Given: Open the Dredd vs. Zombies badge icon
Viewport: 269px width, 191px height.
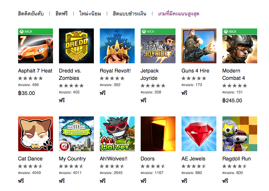Looking at the screenshot, I should 76,46.
